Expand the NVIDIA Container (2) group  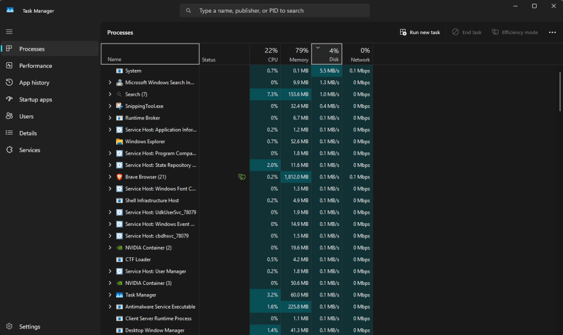110,247
